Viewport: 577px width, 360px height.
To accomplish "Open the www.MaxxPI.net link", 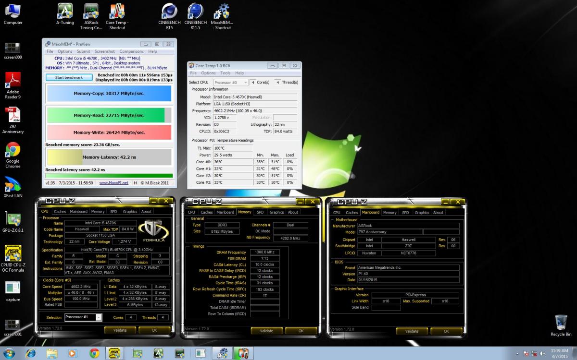I will (x=114, y=183).
